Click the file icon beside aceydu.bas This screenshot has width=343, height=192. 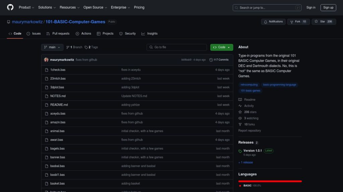47,114
